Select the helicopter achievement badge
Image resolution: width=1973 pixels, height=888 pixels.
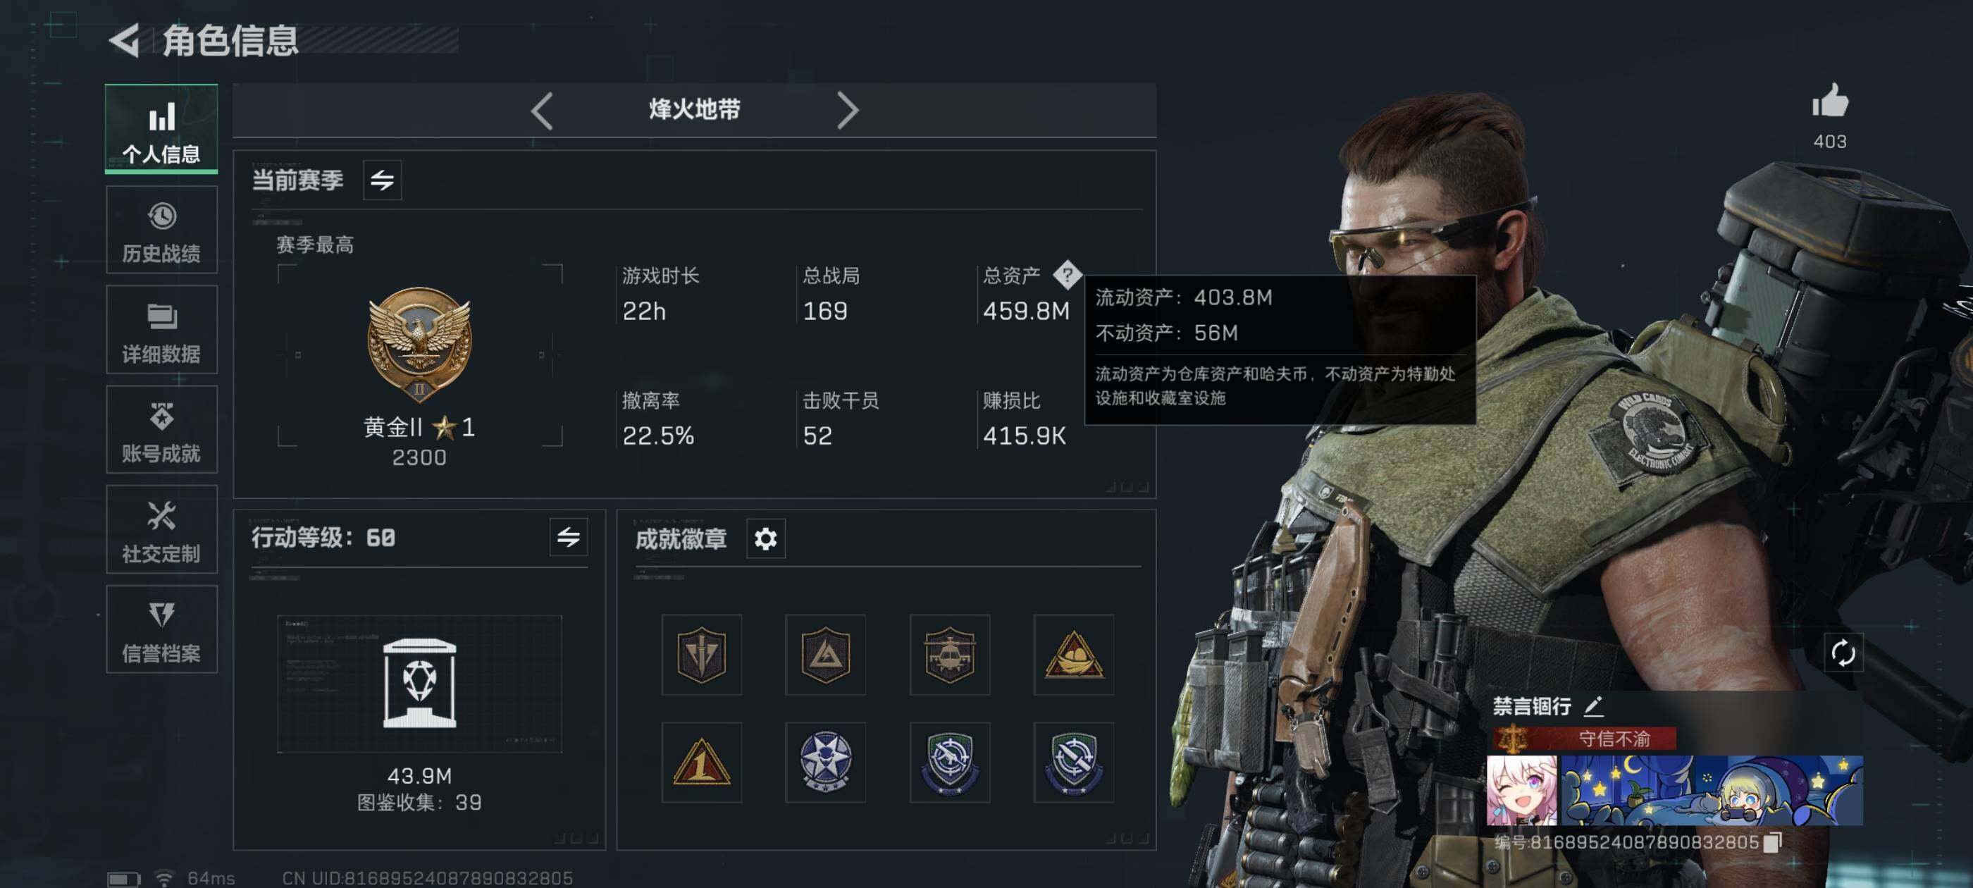click(949, 654)
